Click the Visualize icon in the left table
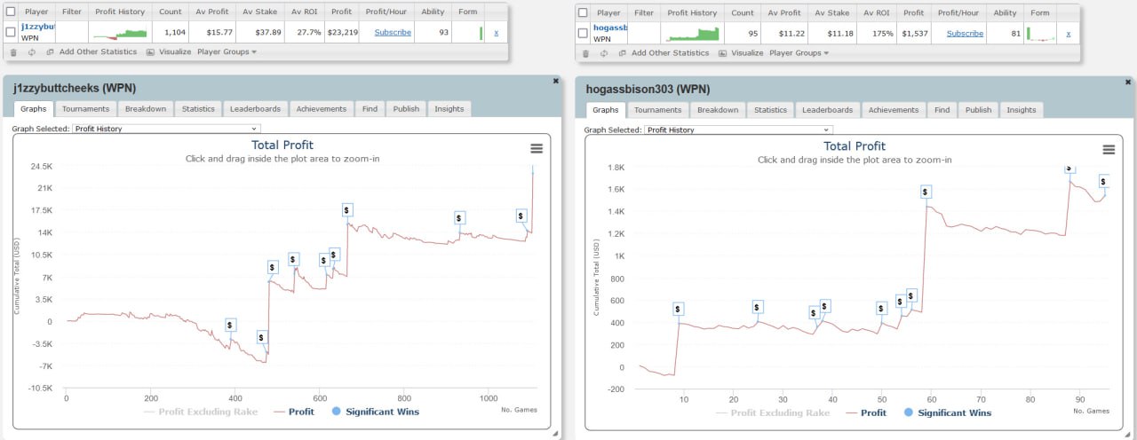Viewport: 1137px width, 440px height. click(x=150, y=52)
